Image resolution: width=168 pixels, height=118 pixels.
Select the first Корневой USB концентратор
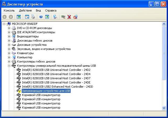tap(41, 95)
